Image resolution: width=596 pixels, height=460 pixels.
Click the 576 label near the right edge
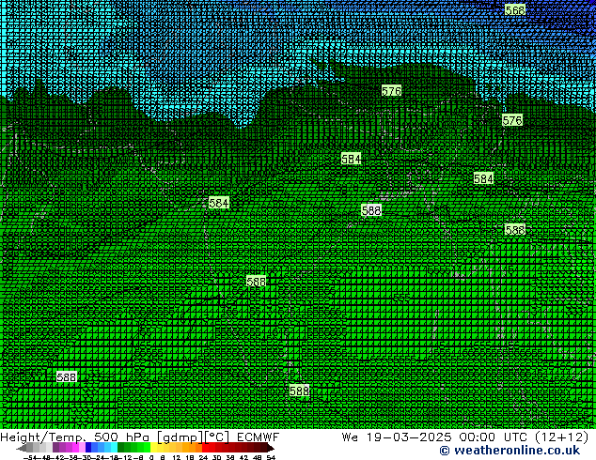pyautogui.click(x=512, y=120)
